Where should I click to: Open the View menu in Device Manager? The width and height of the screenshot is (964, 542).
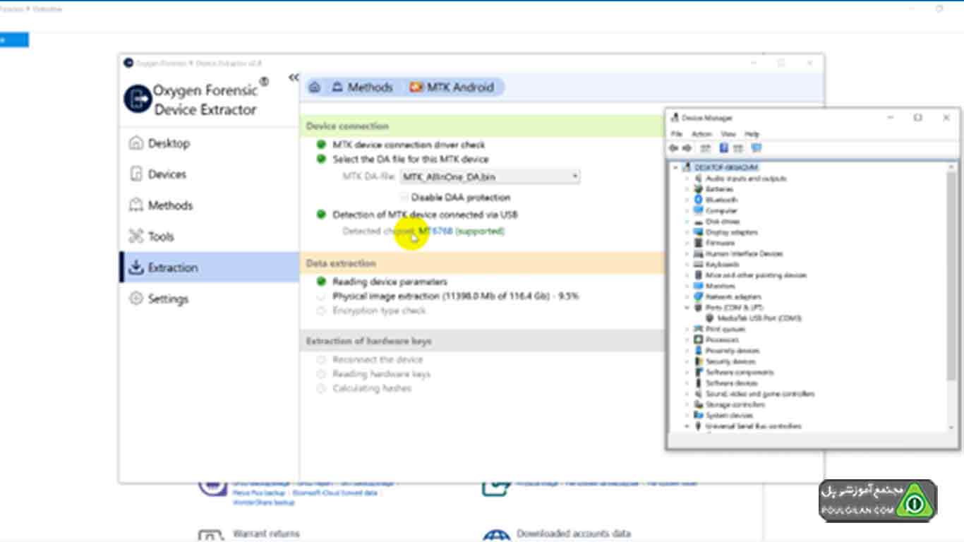point(728,134)
